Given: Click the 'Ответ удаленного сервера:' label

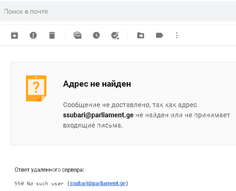Looking at the screenshot, I should (49, 170).
